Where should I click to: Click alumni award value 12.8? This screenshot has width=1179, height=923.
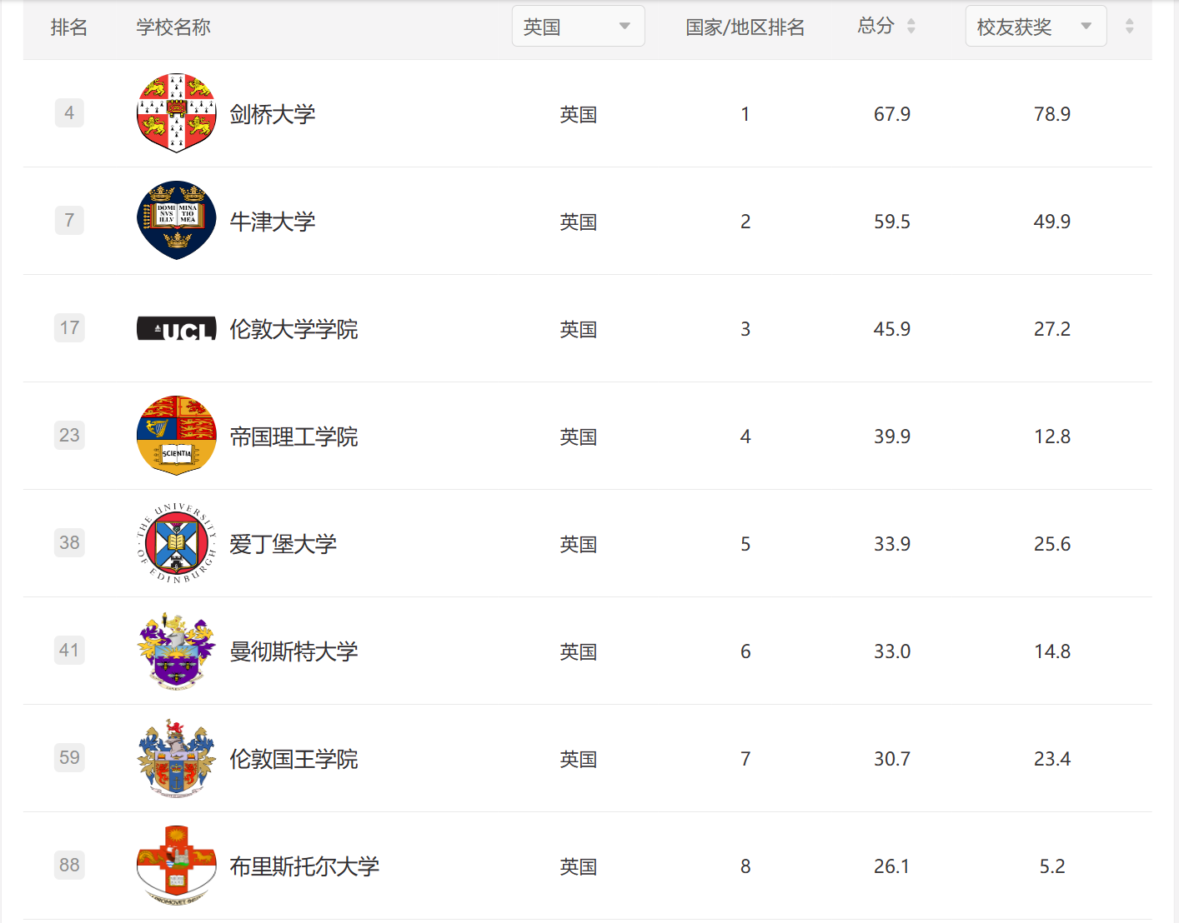1052,437
